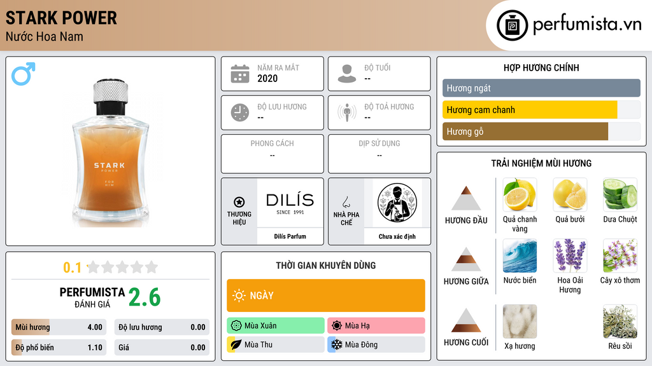Screen dimensions: 652x366
Task: Click the nose icon above Nhà pha chế
Action: 346,202
